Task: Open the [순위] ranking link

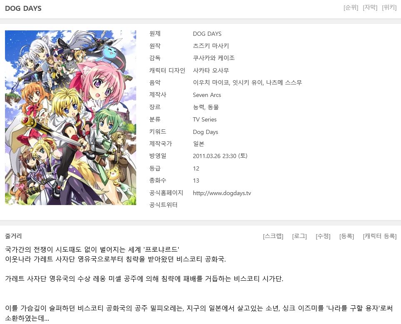Action: [351, 7]
